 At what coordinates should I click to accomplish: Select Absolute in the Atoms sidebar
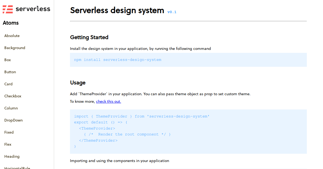[x=12, y=36]
